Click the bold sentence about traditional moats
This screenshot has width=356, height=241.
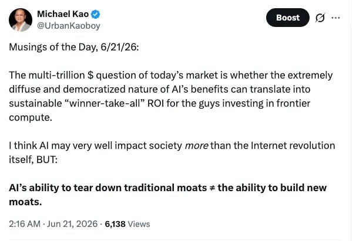click(x=168, y=195)
